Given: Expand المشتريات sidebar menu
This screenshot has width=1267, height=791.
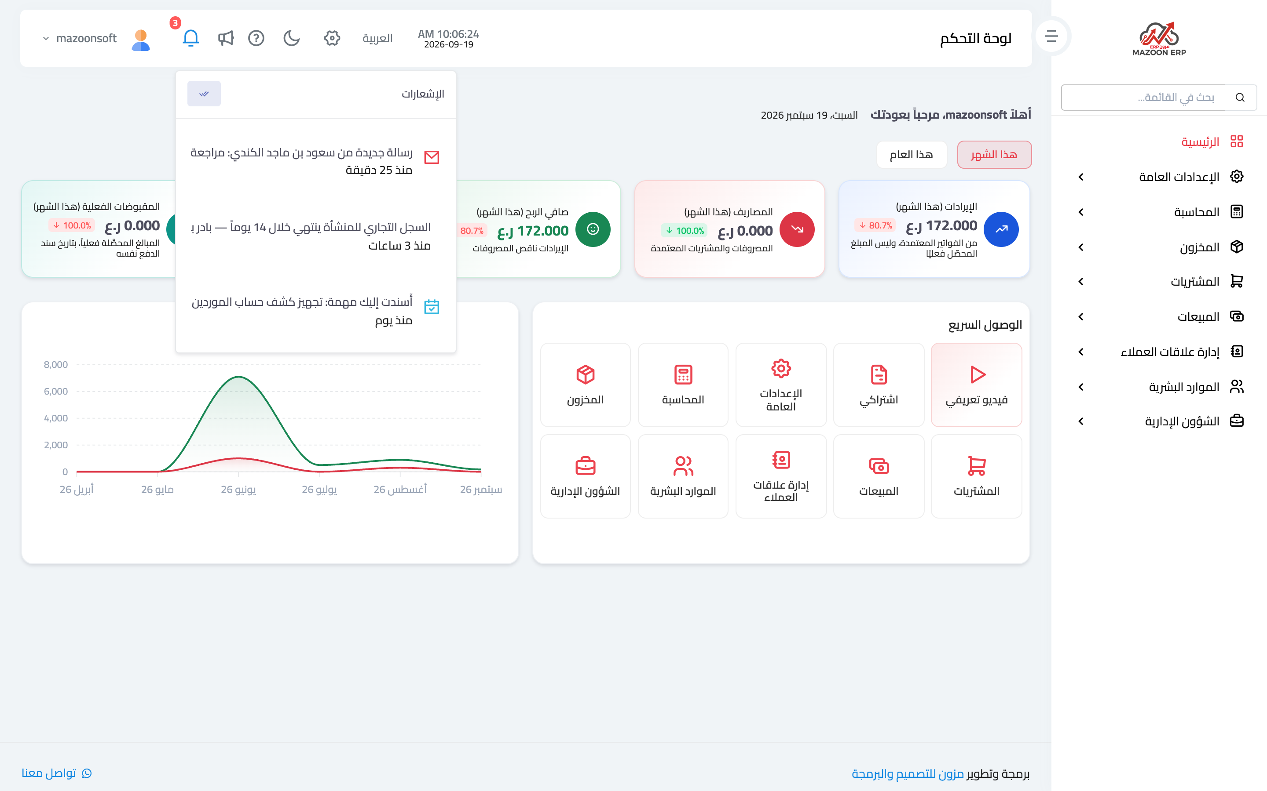Looking at the screenshot, I should (1159, 281).
